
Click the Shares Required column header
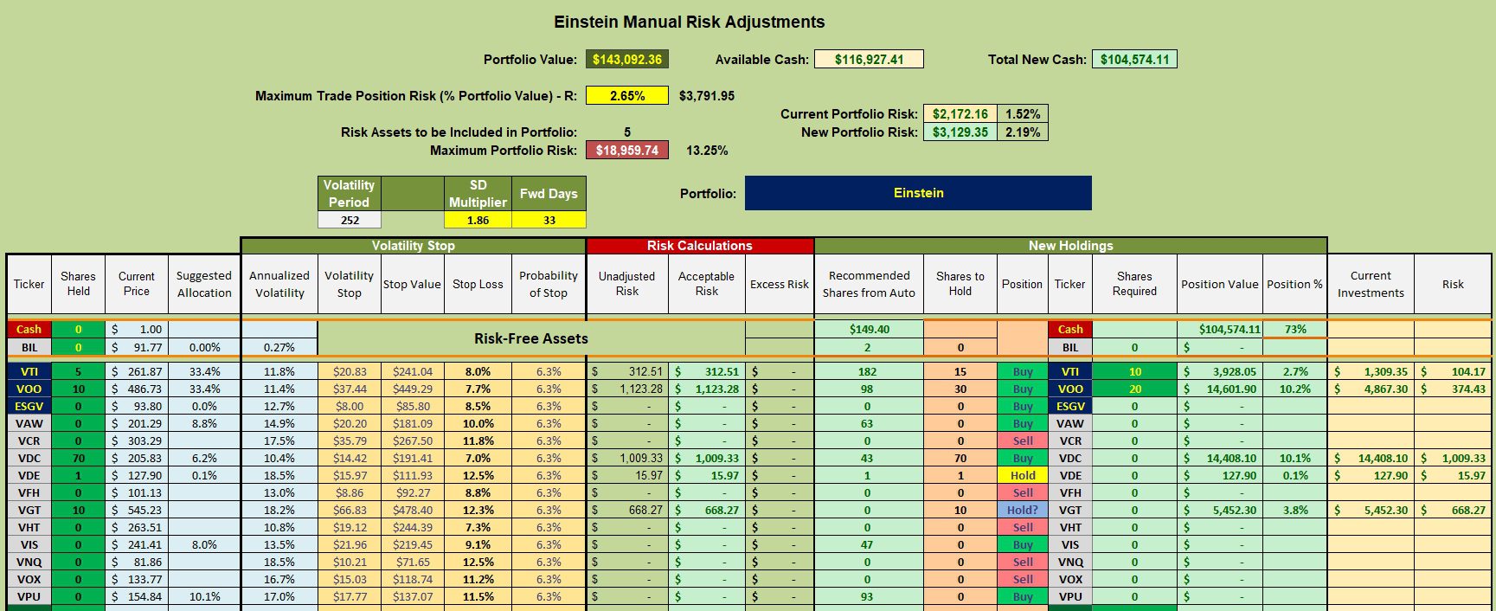(1134, 284)
